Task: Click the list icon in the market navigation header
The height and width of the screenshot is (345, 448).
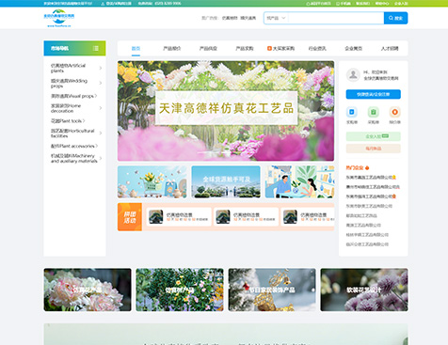Action: (x=96, y=48)
